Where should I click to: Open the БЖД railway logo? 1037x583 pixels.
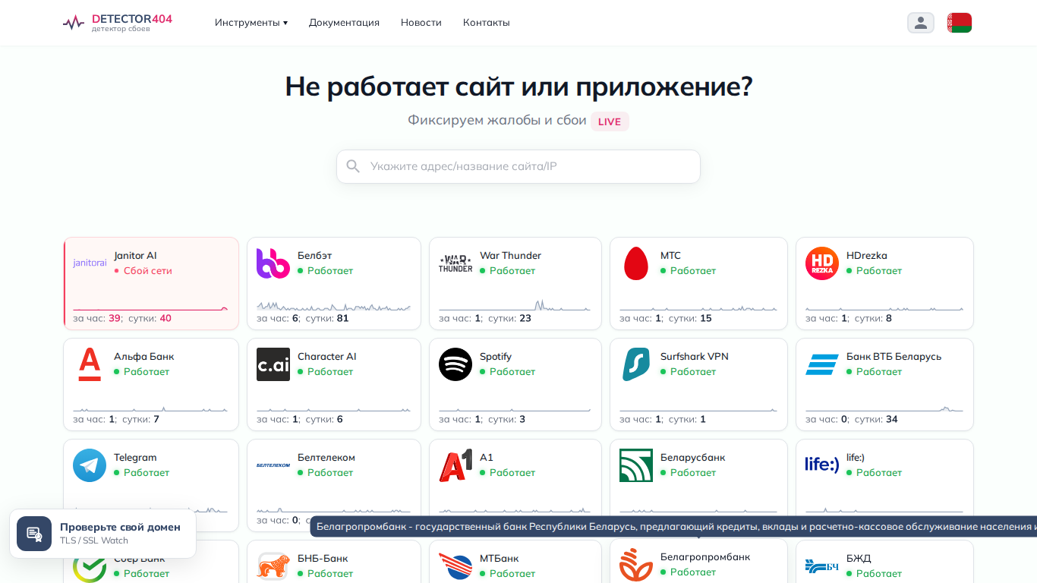(x=822, y=566)
